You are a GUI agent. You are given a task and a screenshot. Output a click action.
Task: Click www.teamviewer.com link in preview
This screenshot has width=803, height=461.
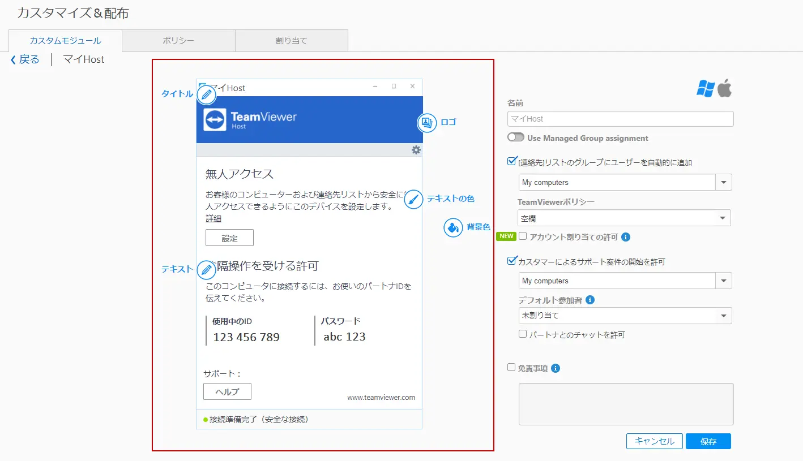pos(381,398)
